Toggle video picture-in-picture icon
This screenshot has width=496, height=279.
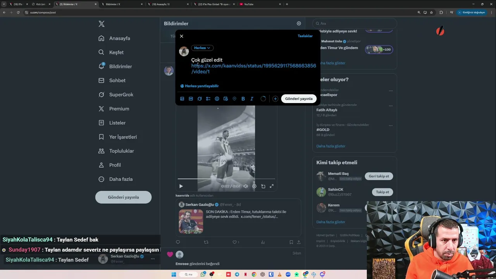263,186
